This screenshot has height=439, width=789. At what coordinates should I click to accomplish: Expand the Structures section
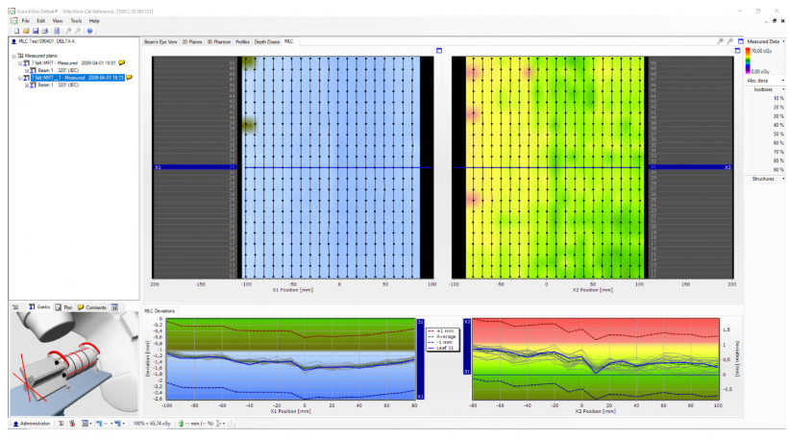pyautogui.click(x=763, y=179)
